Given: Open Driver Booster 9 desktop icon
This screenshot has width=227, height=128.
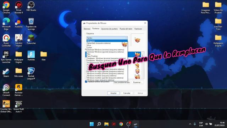Looking at the screenshot, I should point(19,7).
